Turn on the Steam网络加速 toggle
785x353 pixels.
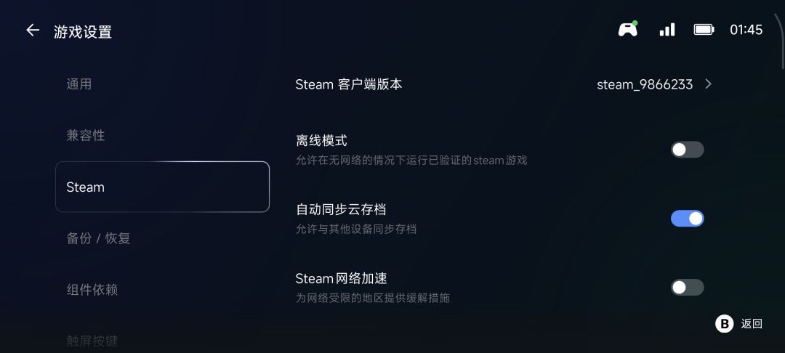pyautogui.click(x=687, y=287)
